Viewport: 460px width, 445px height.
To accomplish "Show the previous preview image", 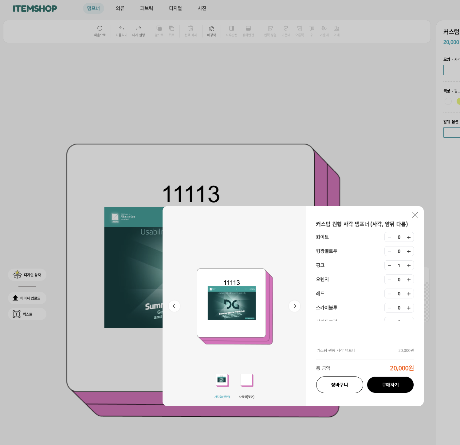I will click(x=174, y=306).
